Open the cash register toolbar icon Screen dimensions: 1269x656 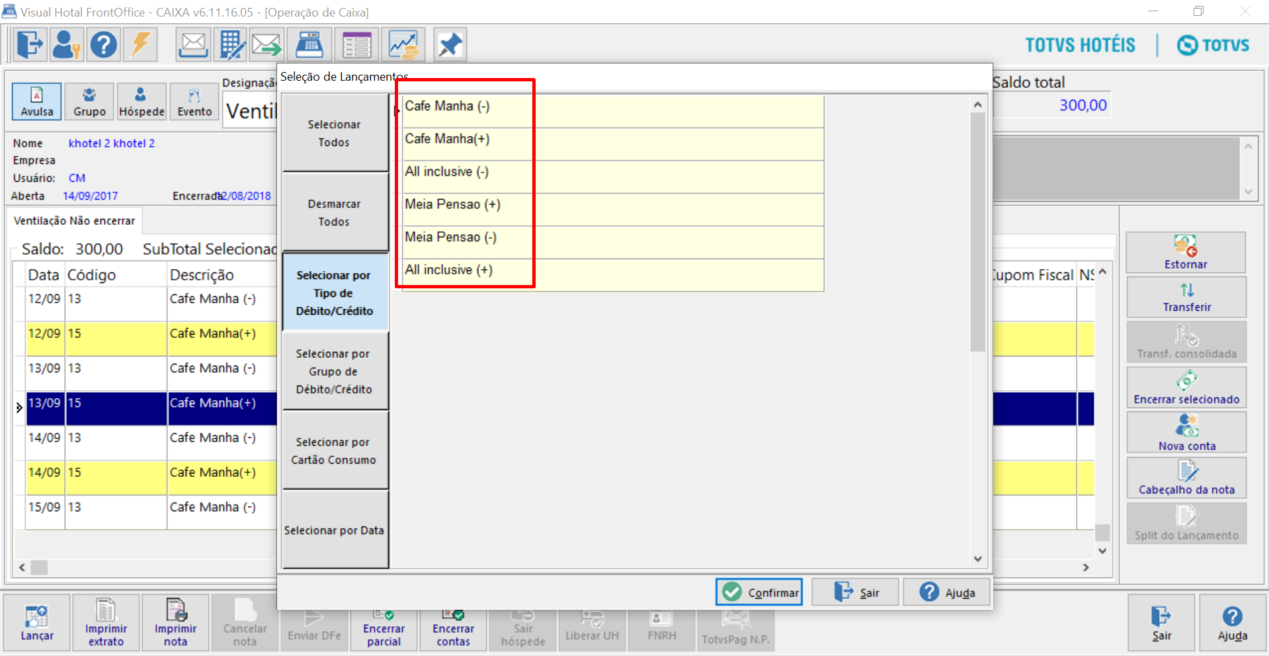(309, 45)
